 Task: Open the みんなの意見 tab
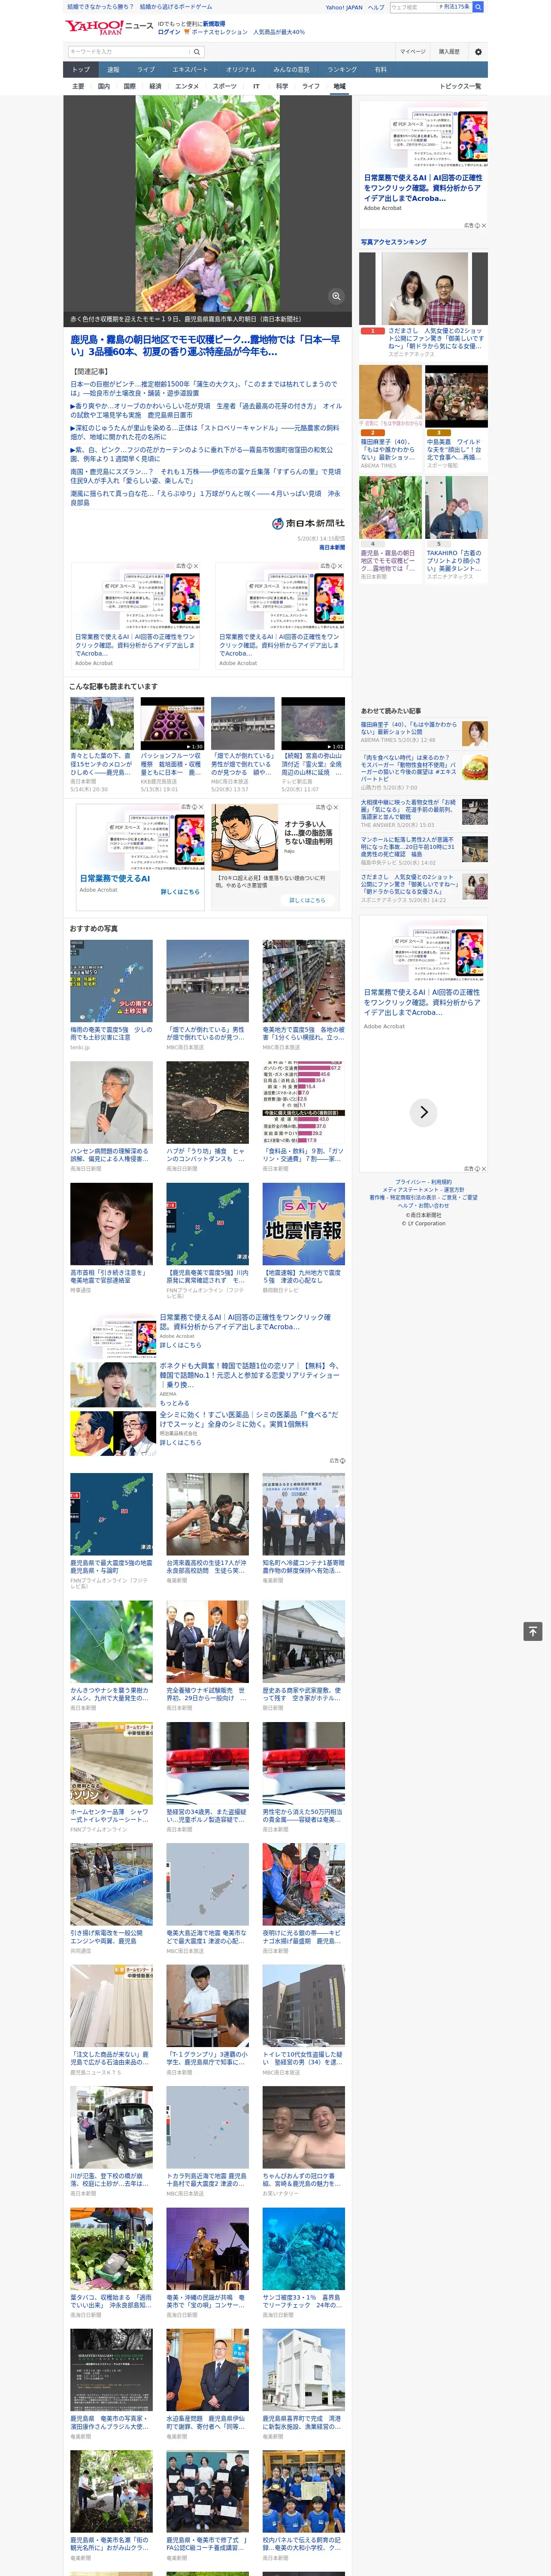(291, 70)
